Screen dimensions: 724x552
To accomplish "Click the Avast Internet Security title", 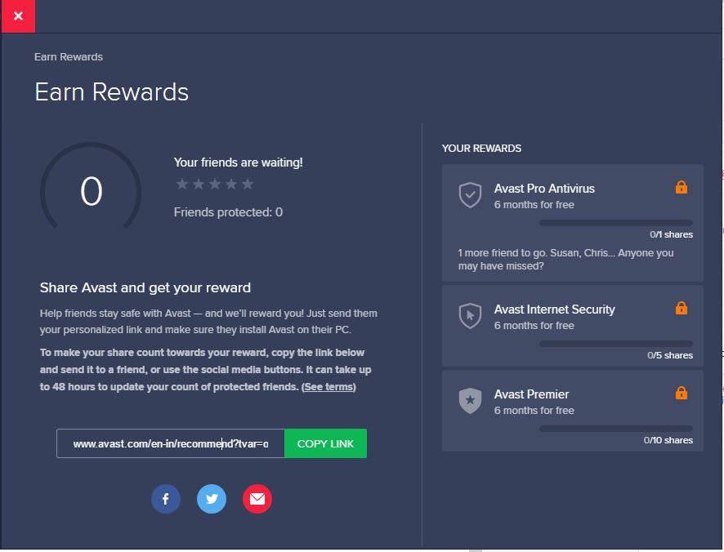I will (555, 309).
